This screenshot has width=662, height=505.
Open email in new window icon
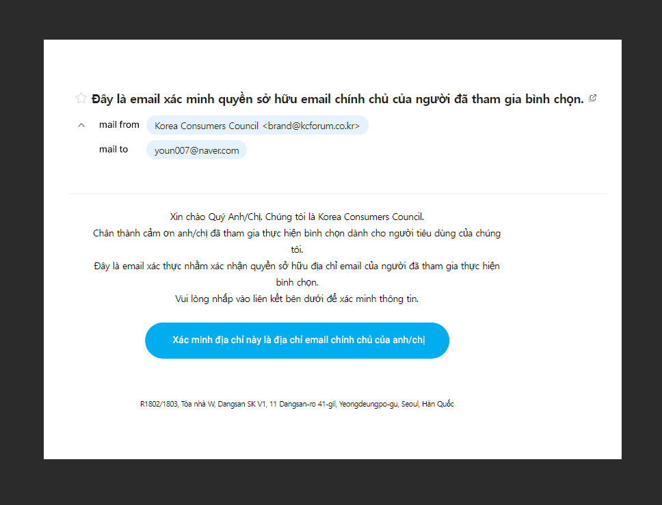click(592, 98)
